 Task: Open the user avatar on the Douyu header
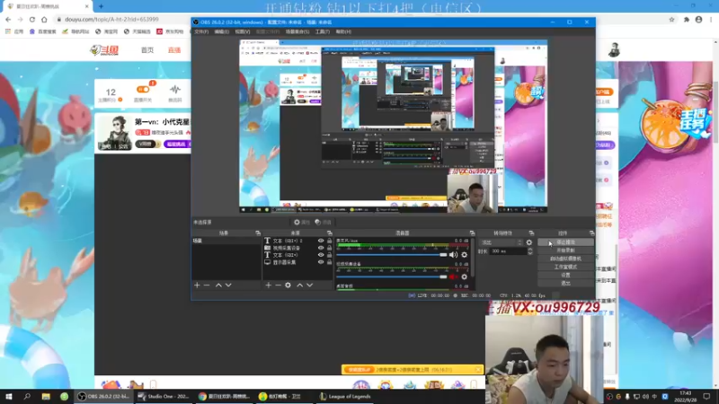click(x=615, y=49)
